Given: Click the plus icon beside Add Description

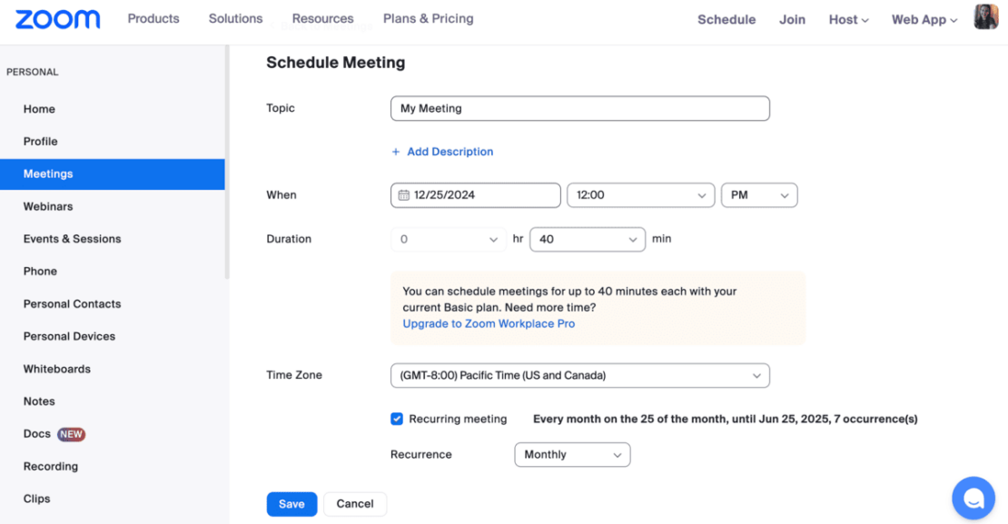Looking at the screenshot, I should [x=396, y=152].
